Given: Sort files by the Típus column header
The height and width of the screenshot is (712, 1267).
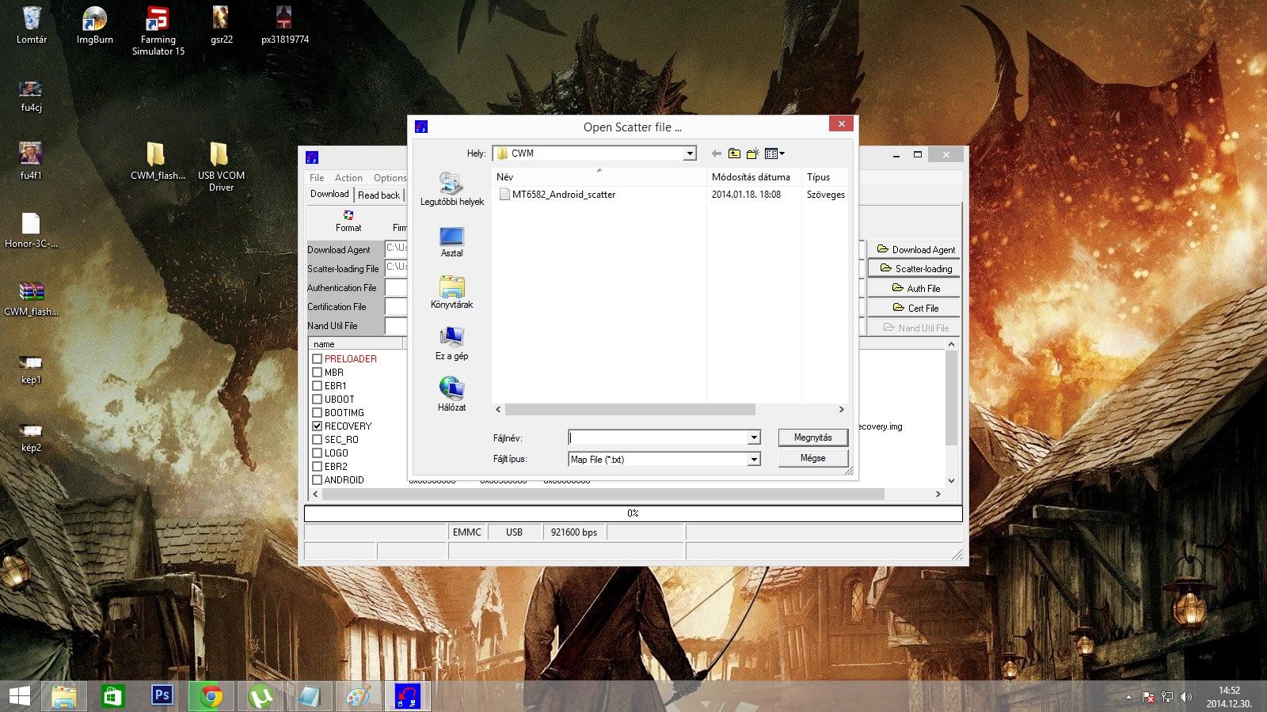Looking at the screenshot, I should 824,177.
